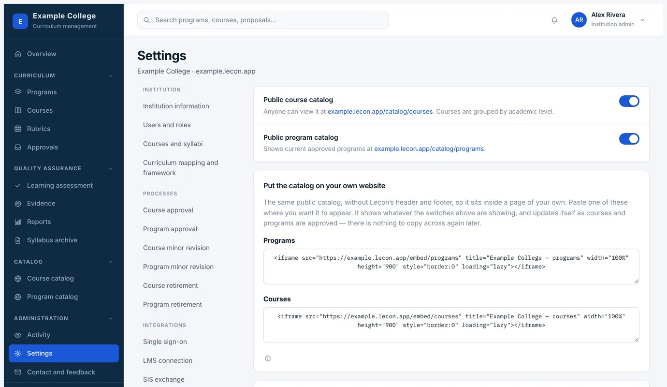Open Course minor revision settings
Screen dimensions: 667x387
176,248
